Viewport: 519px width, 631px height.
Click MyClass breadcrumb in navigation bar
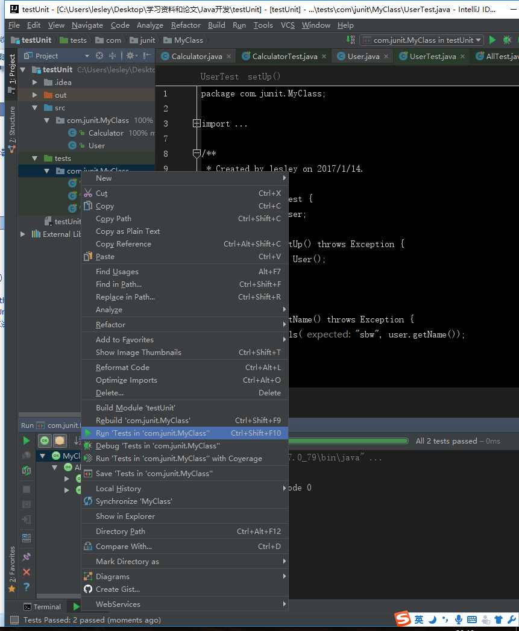pyautogui.click(x=184, y=40)
